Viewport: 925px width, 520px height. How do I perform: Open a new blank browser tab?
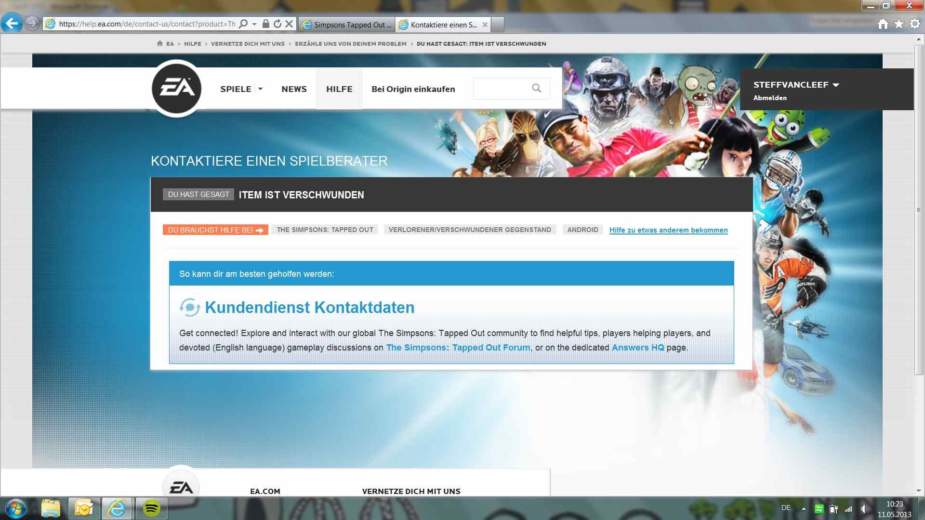point(498,25)
